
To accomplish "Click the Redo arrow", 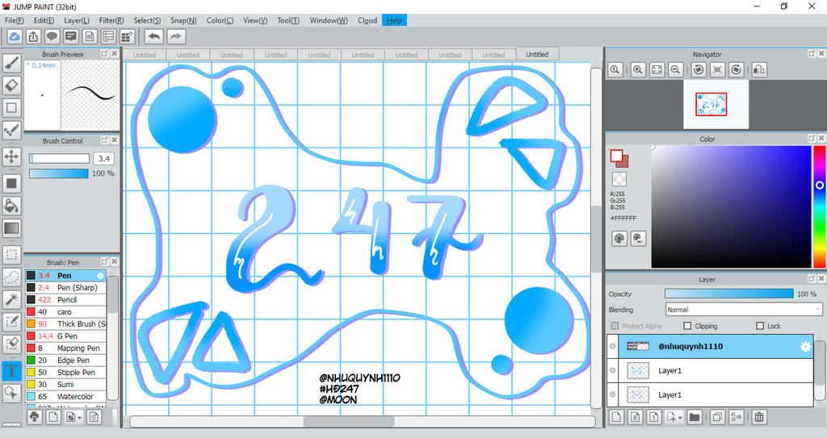I will (x=176, y=36).
